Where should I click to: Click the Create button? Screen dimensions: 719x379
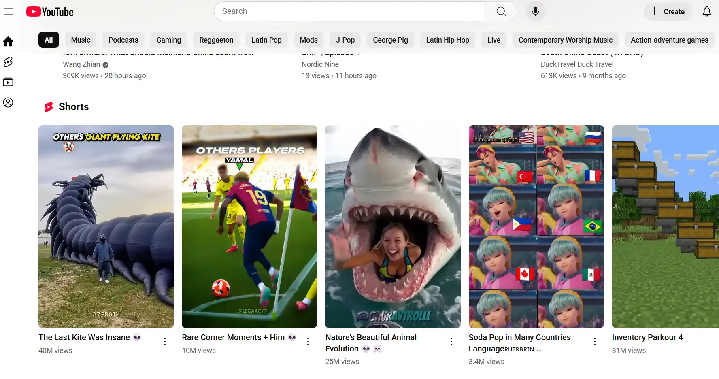667,11
